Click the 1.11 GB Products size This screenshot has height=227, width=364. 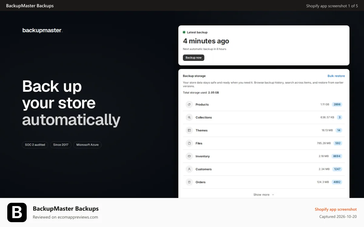(325, 104)
